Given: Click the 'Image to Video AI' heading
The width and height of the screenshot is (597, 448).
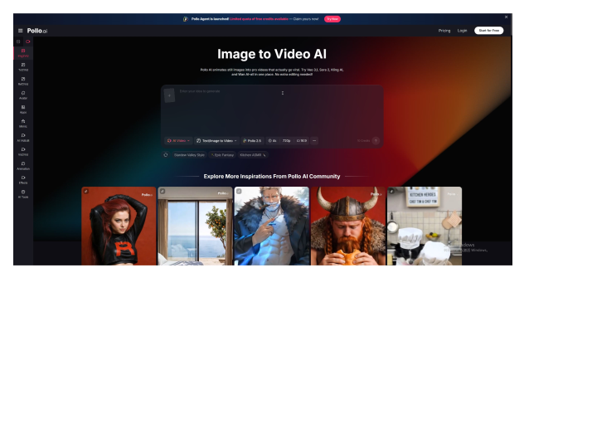Looking at the screenshot, I should pyautogui.click(x=272, y=54).
